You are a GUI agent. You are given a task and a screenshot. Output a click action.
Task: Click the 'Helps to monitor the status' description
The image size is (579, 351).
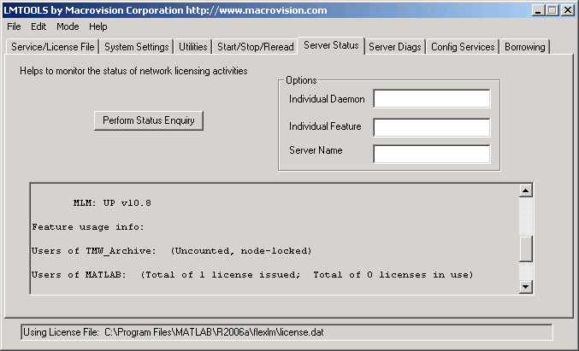coord(133,71)
